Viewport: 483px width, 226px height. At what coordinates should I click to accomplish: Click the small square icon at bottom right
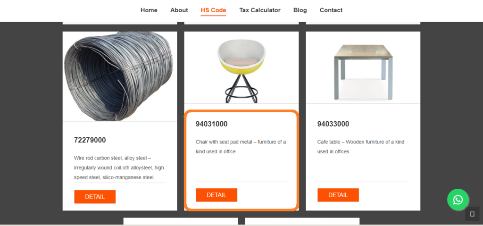[x=472, y=214]
